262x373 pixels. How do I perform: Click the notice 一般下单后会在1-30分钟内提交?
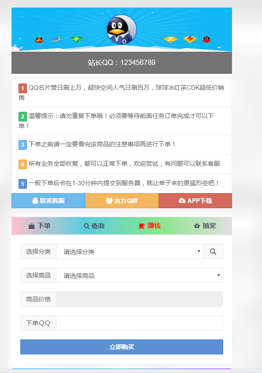(x=122, y=183)
